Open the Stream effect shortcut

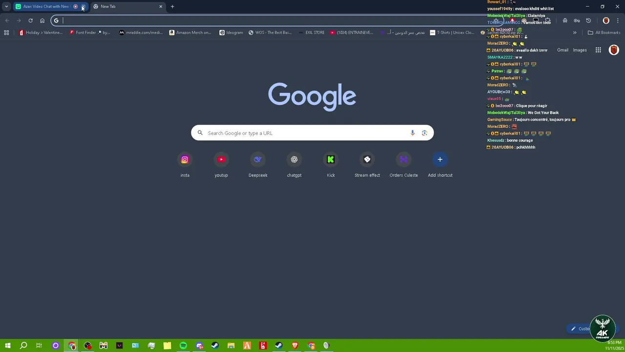click(x=367, y=165)
